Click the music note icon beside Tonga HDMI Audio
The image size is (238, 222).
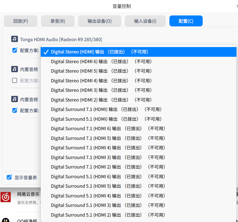14,39
